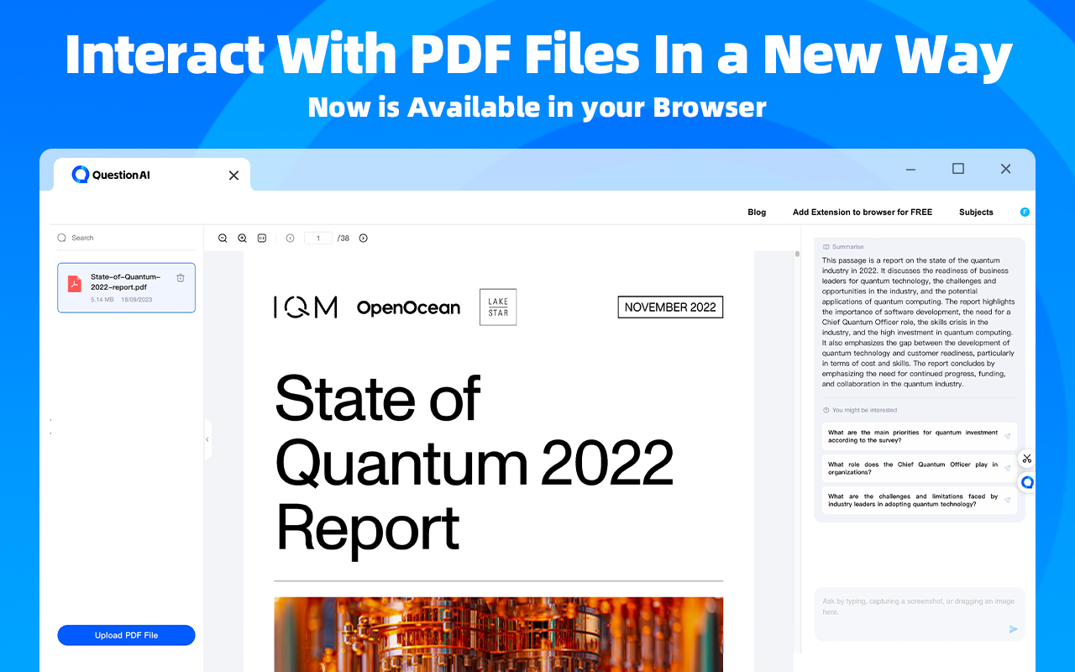The height and width of the screenshot is (672, 1075).
Task: Click the NOVEMBER 2022 label in PDF
Action: click(x=670, y=307)
